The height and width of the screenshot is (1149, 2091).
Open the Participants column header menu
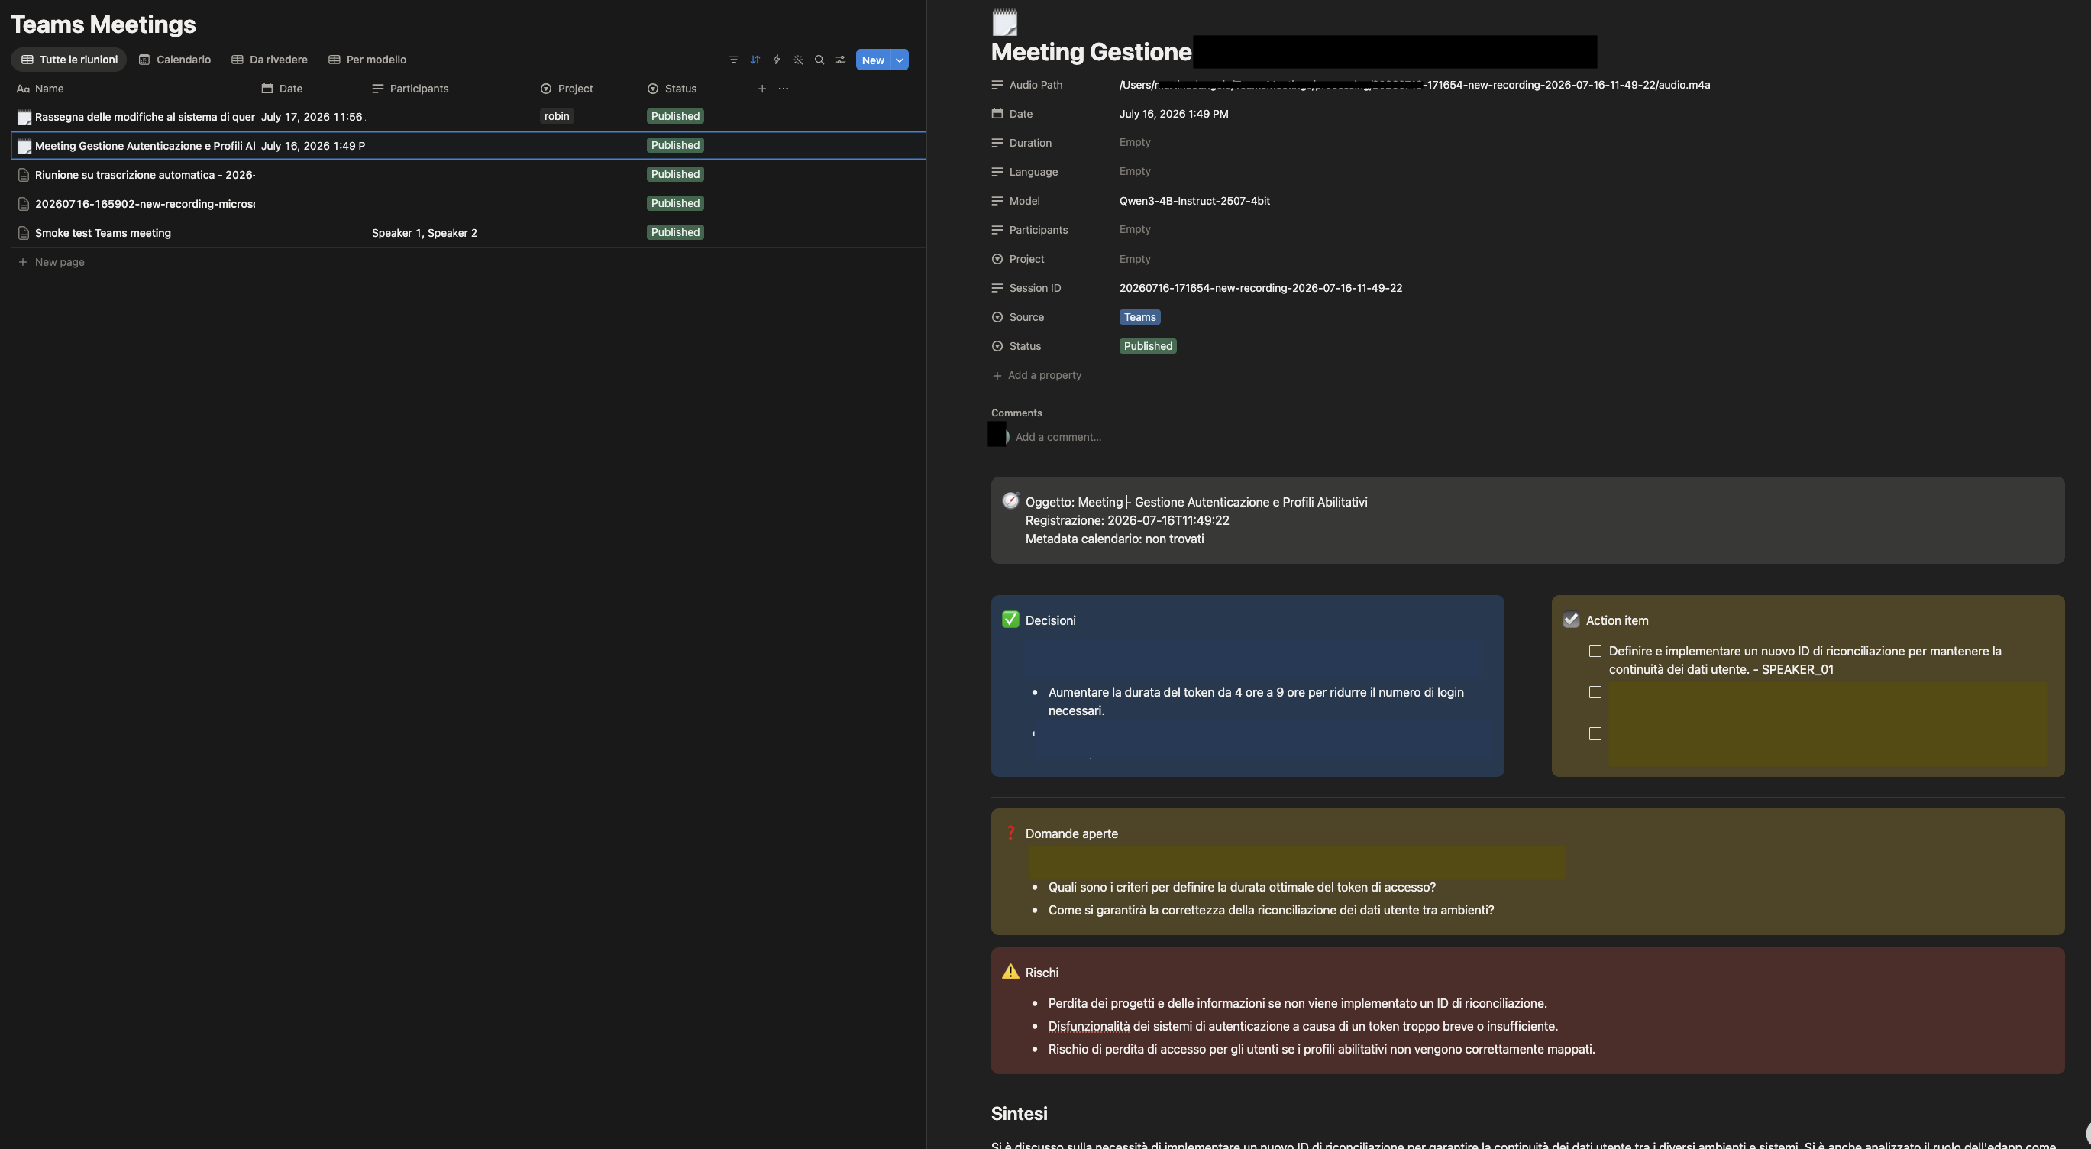click(410, 89)
